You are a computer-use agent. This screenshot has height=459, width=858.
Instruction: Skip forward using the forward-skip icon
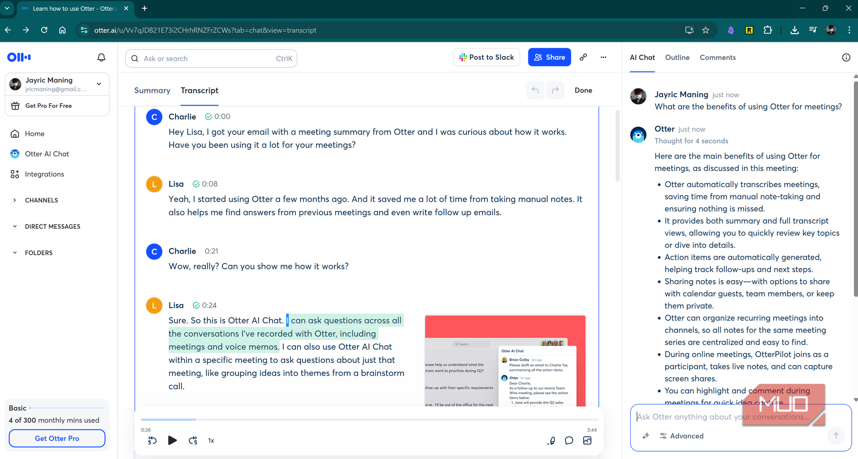click(x=193, y=441)
